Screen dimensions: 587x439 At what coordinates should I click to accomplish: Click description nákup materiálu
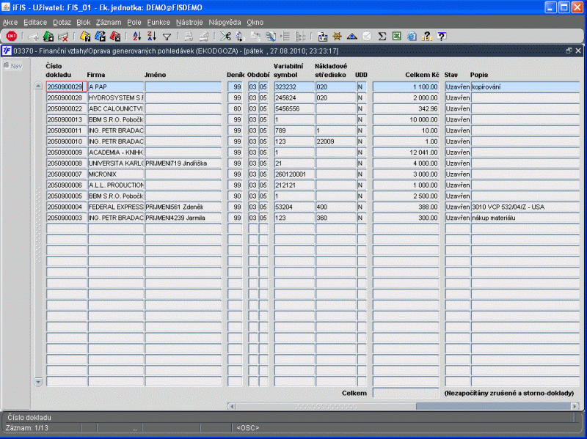click(525, 218)
